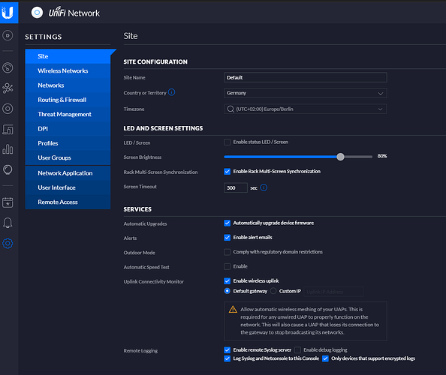Viewport: 446px width, 375px height.
Task: Enable status LED / Screen checkbox
Action: pos(227,142)
